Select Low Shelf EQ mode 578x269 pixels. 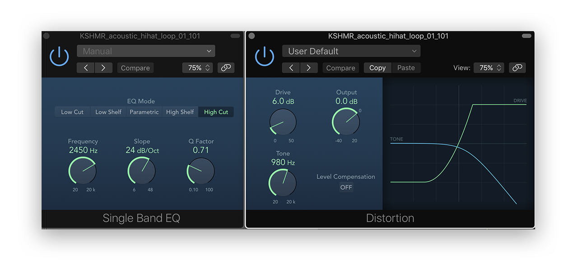[x=108, y=112]
